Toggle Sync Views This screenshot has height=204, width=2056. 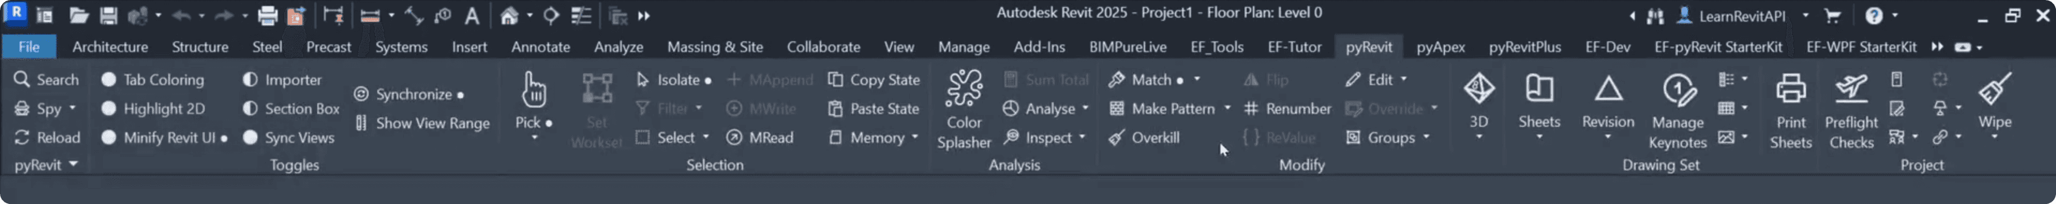(288, 138)
